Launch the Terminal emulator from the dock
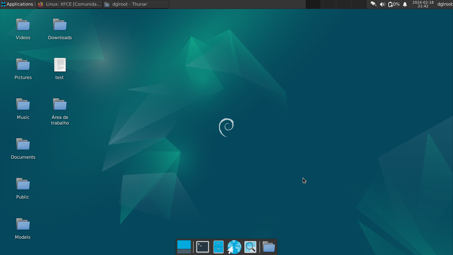This screenshot has height=255, width=453. click(x=203, y=247)
